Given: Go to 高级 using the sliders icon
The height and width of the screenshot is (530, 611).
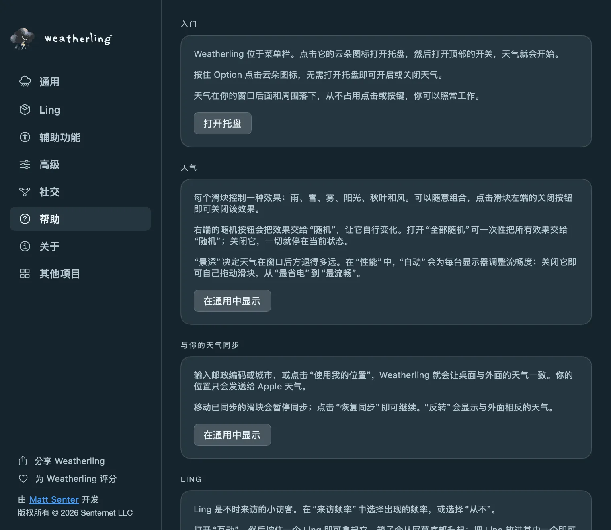Looking at the screenshot, I should click(x=25, y=164).
